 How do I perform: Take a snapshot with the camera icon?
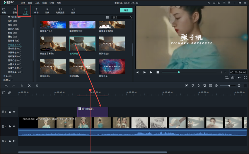pyautogui.click(x=233, y=78)
